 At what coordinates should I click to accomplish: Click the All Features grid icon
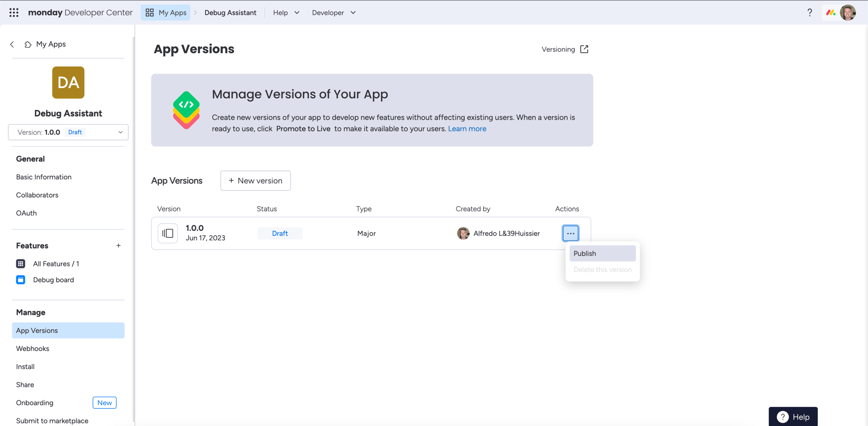pos(21,264)
